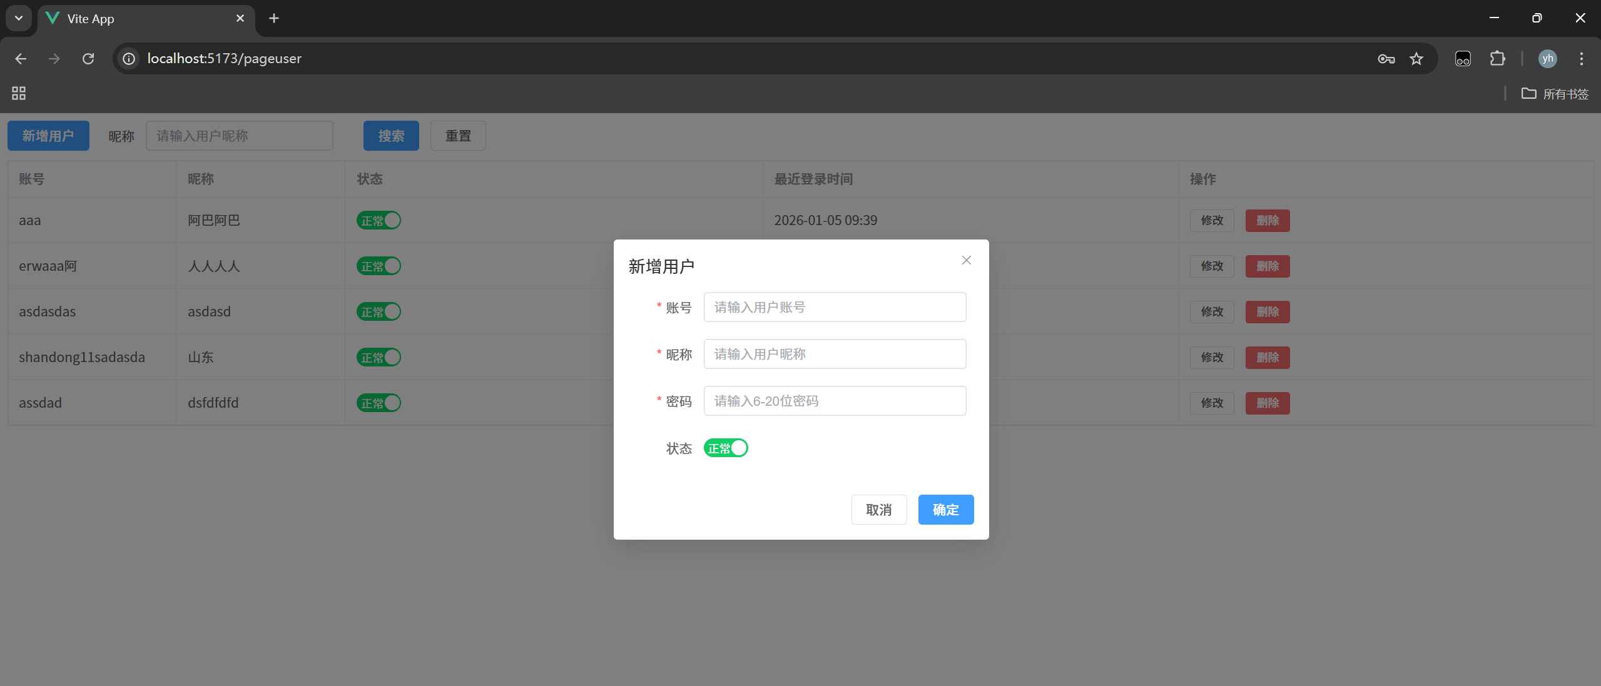Click the back navigation arrow

21,59
